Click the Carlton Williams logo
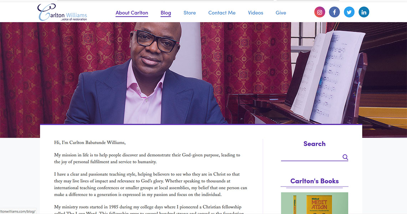 point(62,12)
